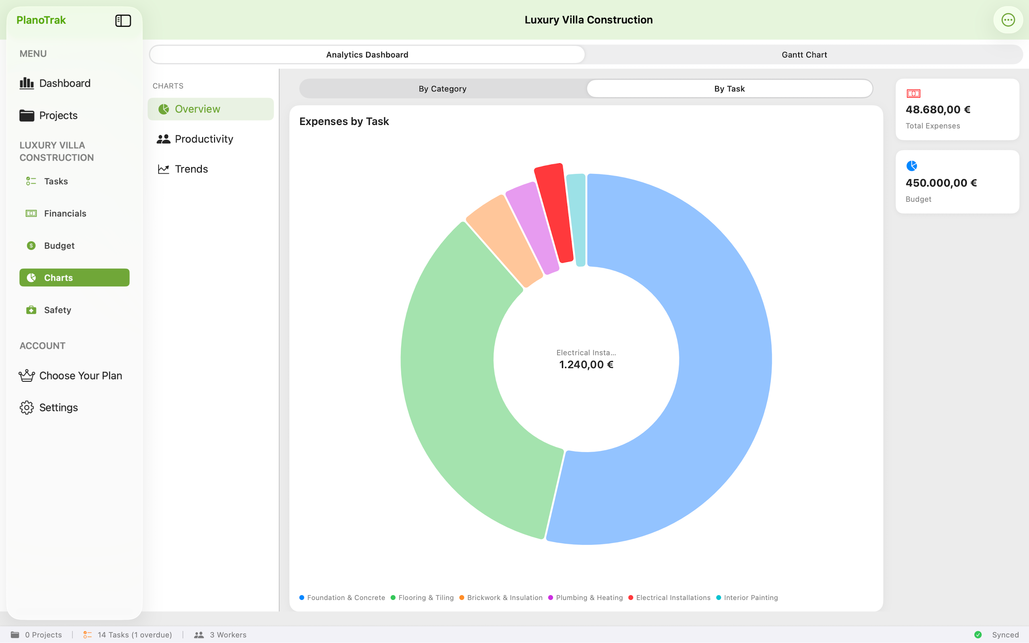Click the 3 Workers status text

click(228, 635)
